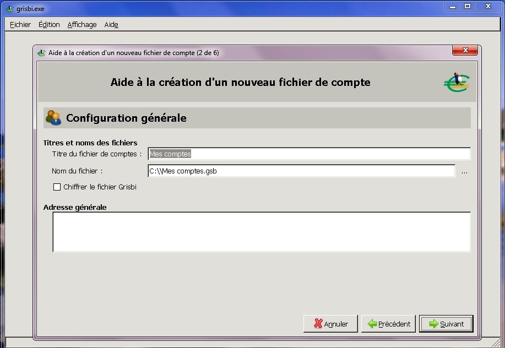Browse for a file with the ... button
The image size is (505, 348).
464,172
